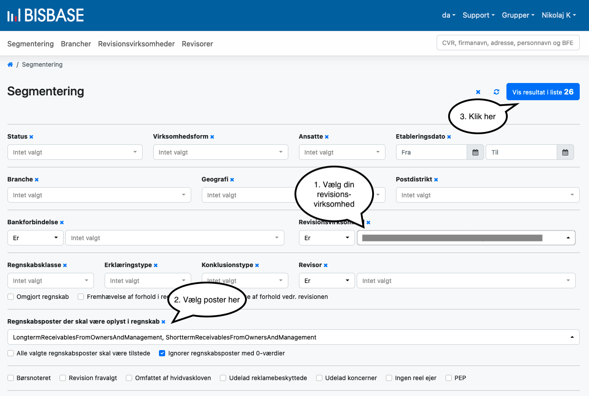
Task: Open the Revisionsvirksomheder menu item
Action: (136, 44)
